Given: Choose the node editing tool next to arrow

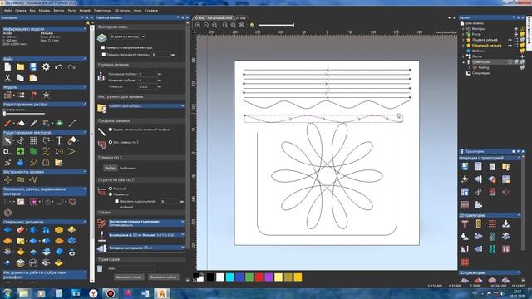Looking at the screenshot, I should (20, 140).
